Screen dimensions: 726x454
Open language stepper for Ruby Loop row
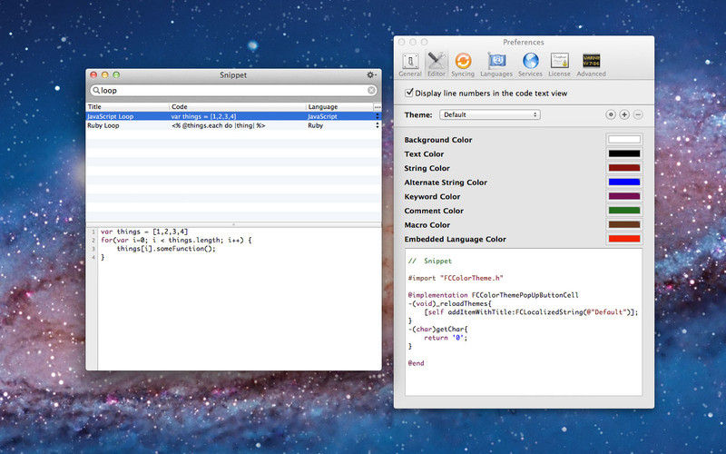[x=378, y=125]
